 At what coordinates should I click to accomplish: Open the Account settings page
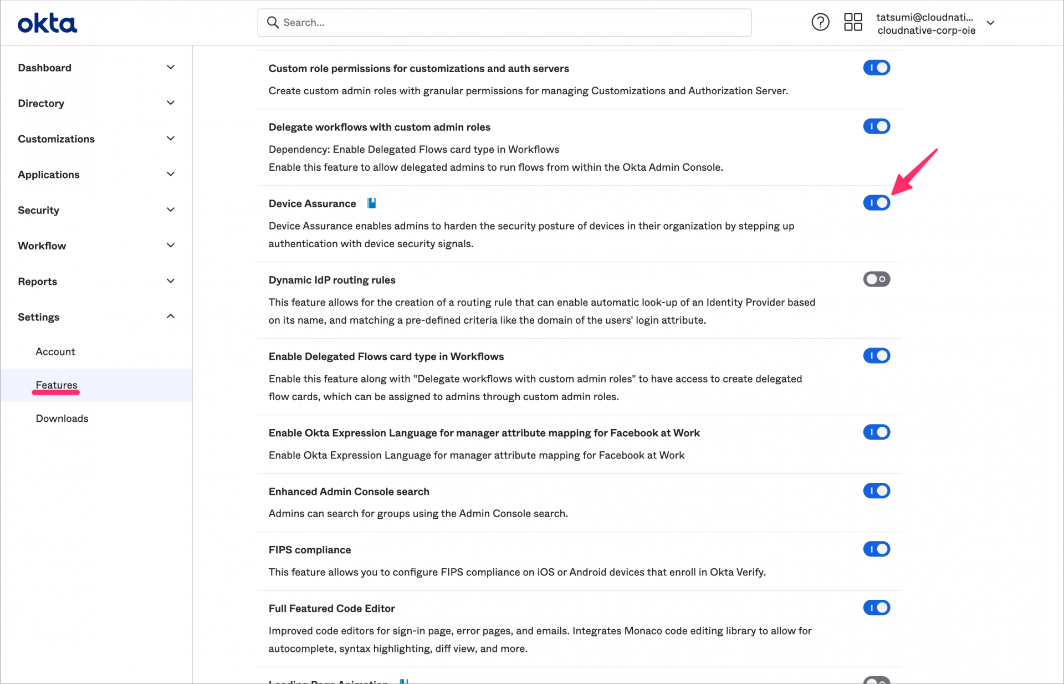click(55, 351)
